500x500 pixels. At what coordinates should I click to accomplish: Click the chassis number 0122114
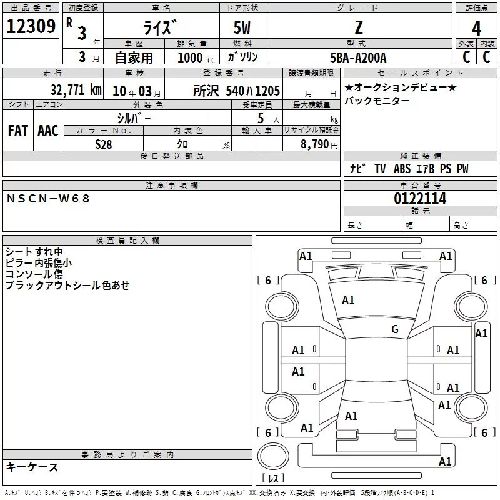point(420,199)
